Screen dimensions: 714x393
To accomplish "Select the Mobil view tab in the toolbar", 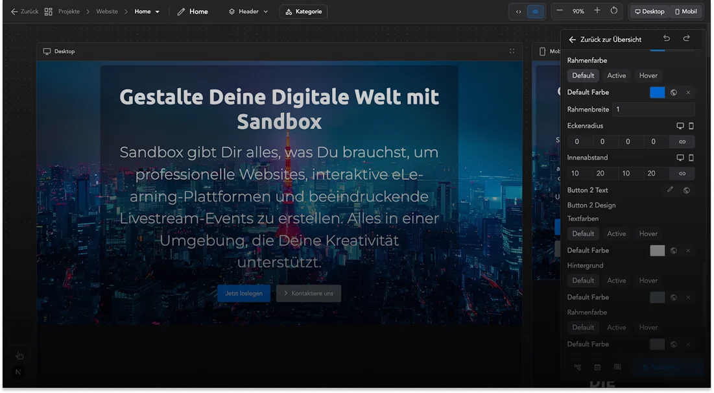I will 685,12.
